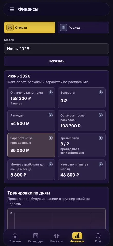Select the Финансы bottom tab

pos(77,238)
